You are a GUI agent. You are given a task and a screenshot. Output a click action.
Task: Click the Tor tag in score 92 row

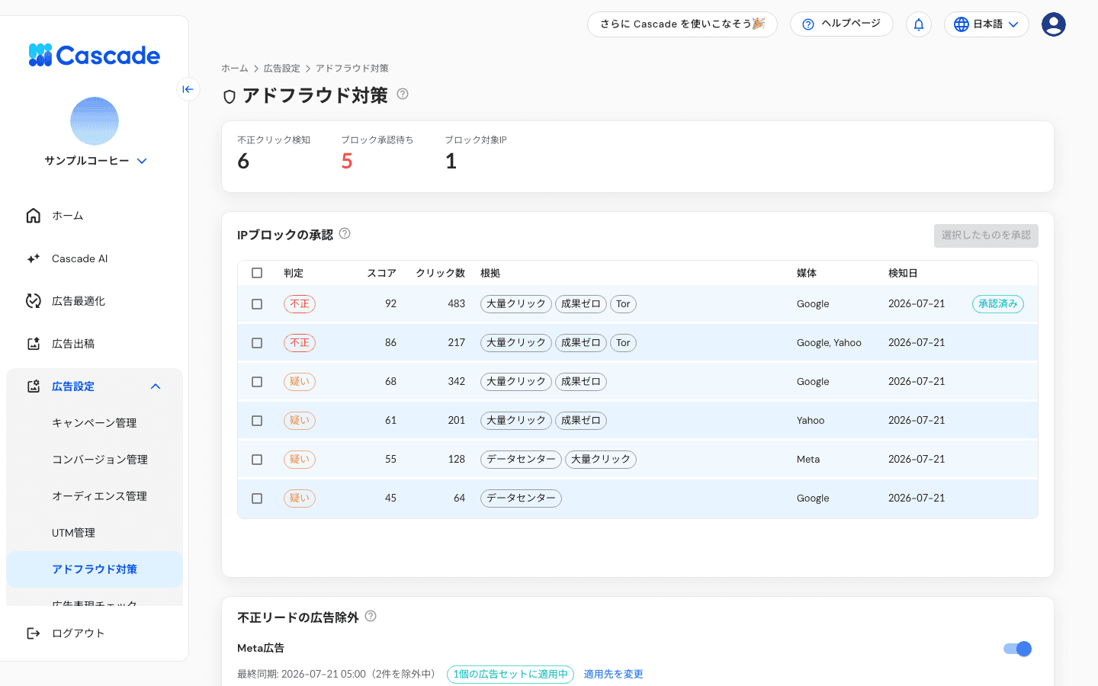pos(623,304)
